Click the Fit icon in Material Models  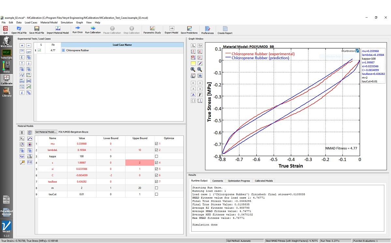click(x=30, y=162)
